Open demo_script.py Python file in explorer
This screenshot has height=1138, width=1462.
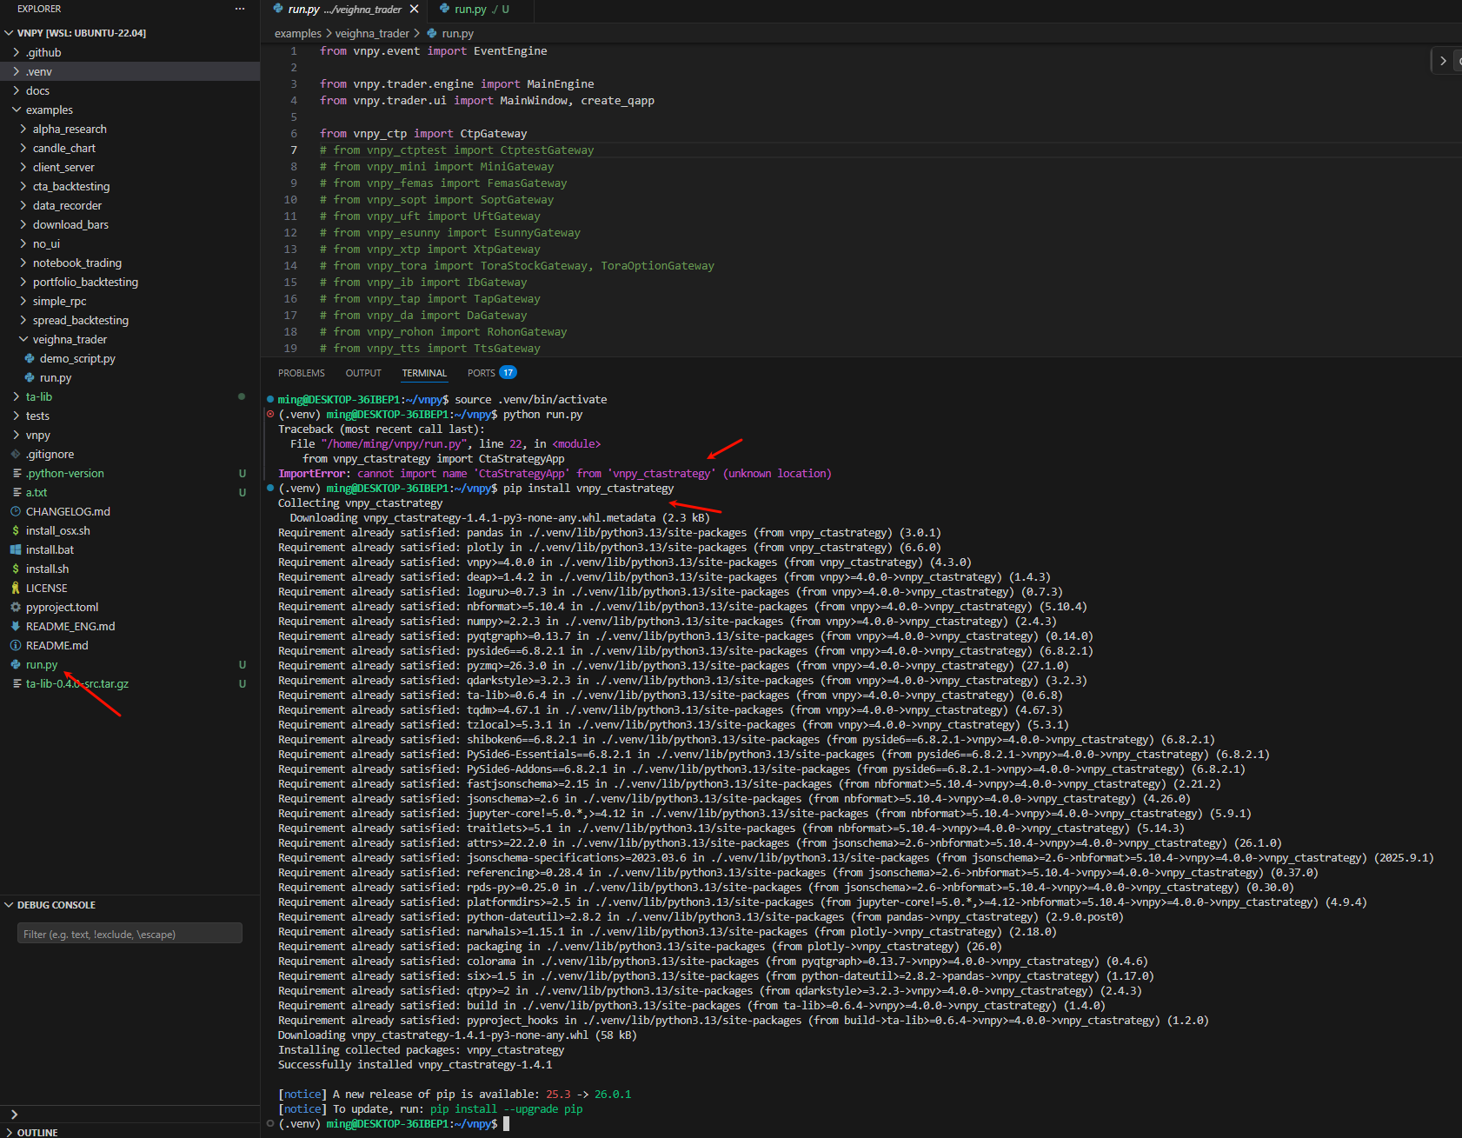(x=76, y=358)
